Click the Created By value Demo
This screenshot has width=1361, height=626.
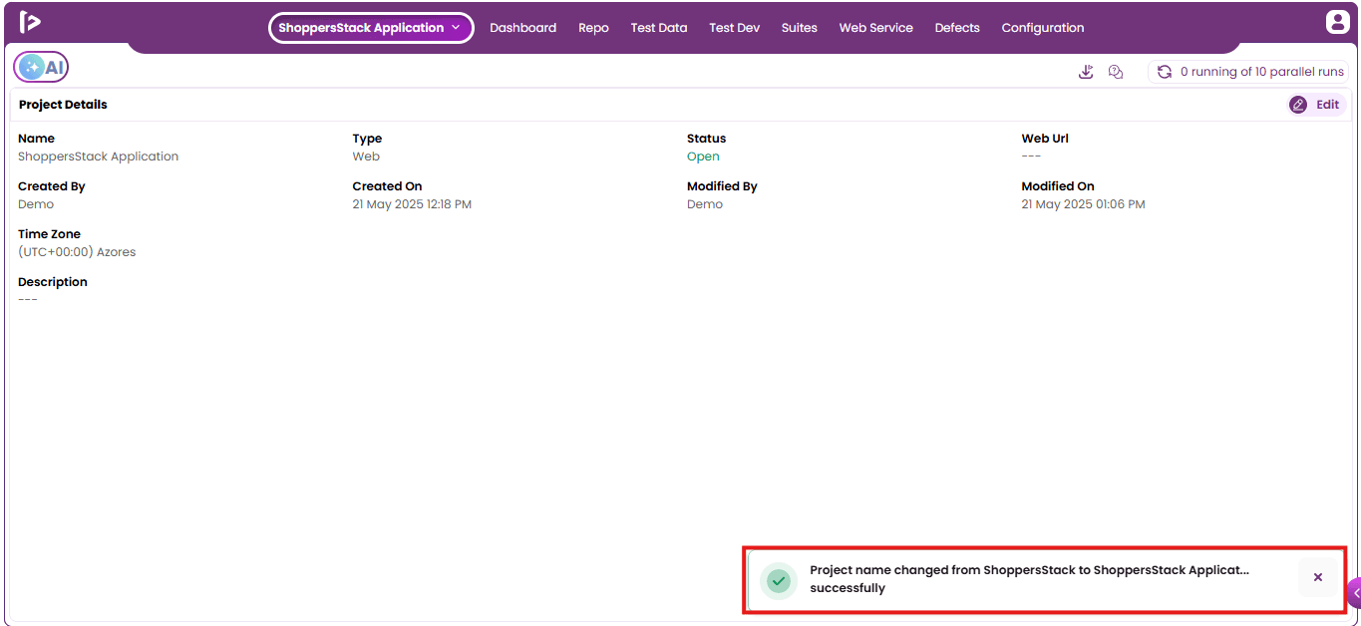(36, 204)
